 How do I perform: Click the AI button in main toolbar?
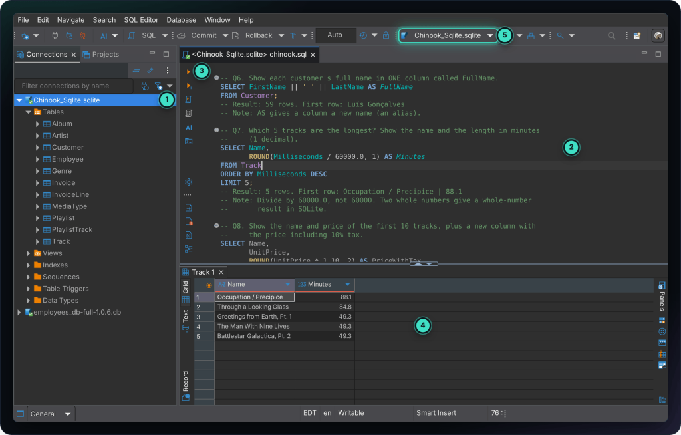click(104, 36)
